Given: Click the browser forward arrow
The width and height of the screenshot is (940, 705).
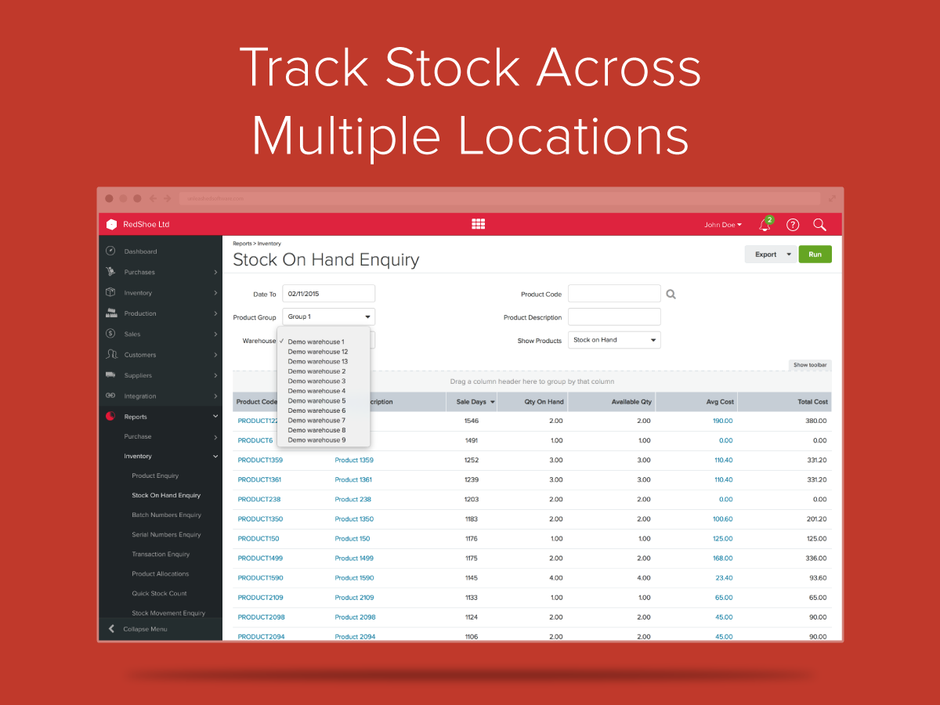Looking at the screenshot, I should (167, 199).
